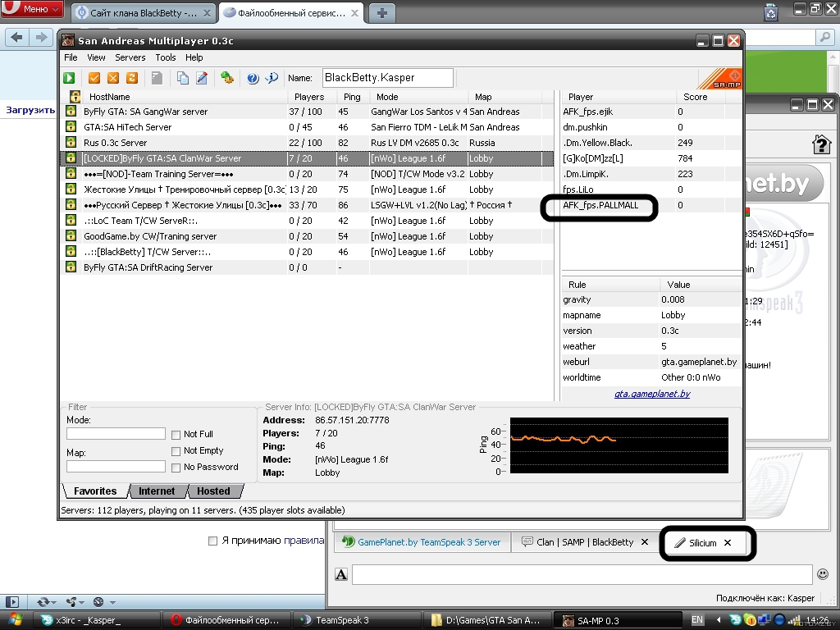This screenshot has width=840, height=630.
Task: Tick the rules acceptance checkbox on the webpage
Action: [212, 541]
